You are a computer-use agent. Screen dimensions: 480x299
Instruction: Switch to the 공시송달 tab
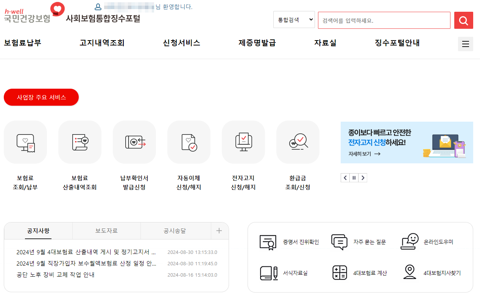pos(175,231)
